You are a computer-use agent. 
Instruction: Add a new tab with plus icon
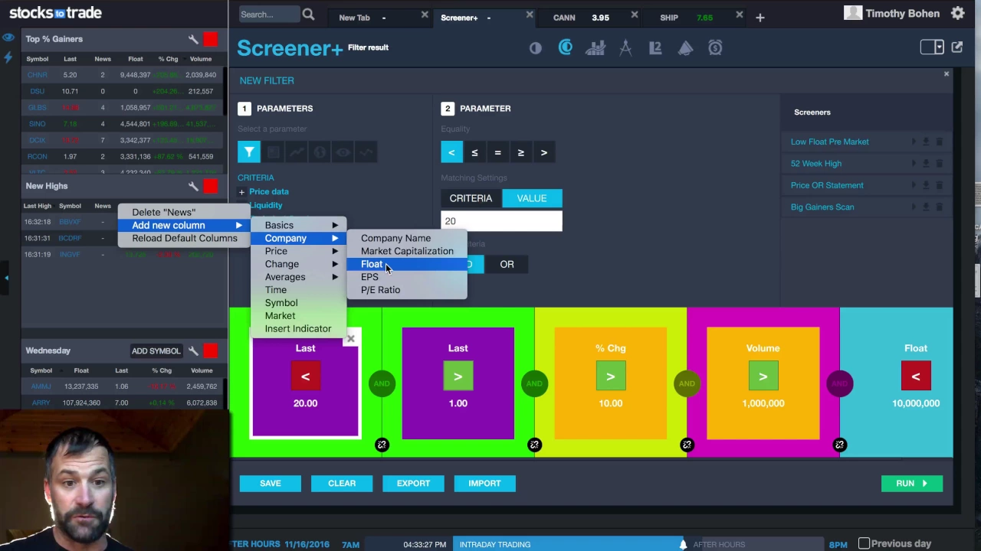pyautogui.click(x=760, y=18)
